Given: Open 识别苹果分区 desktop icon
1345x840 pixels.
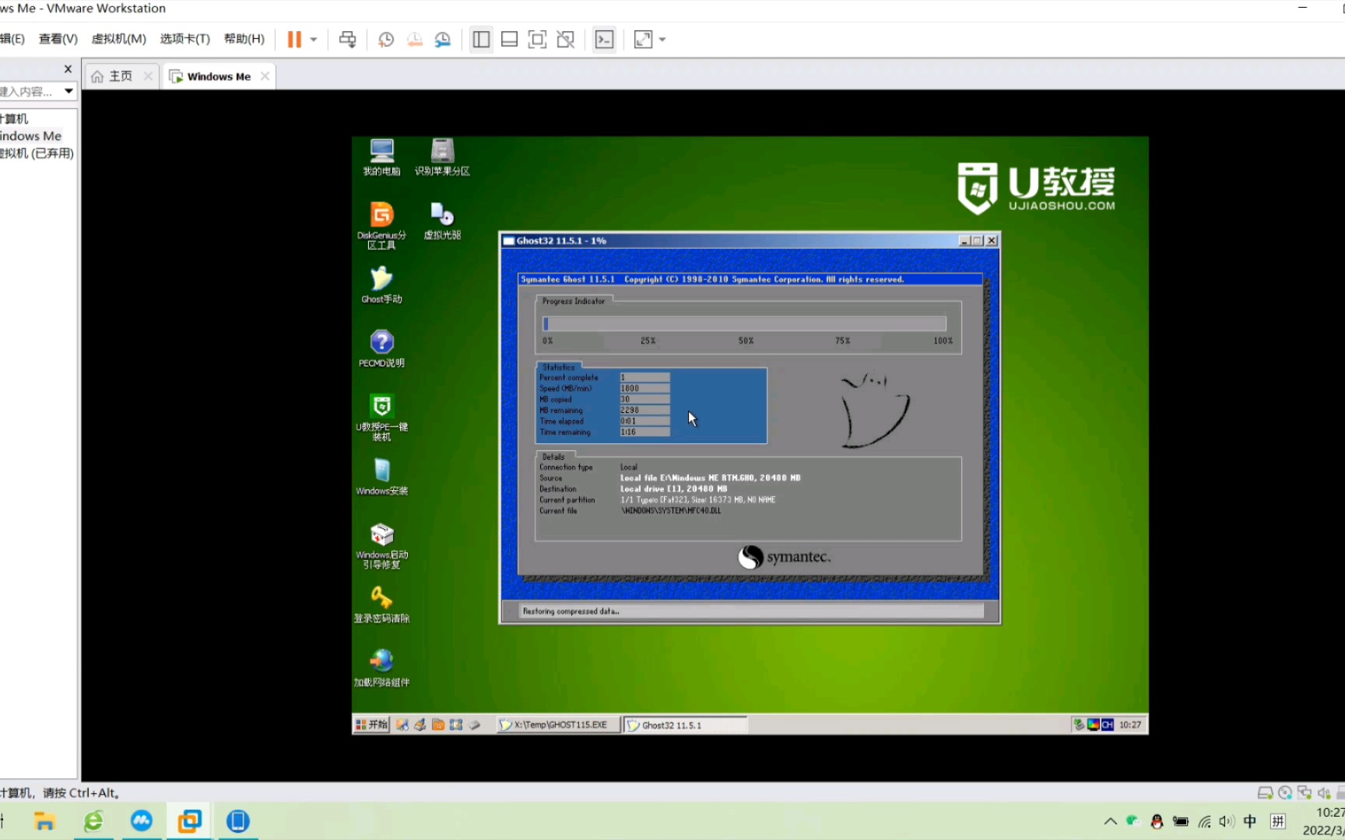Looking at the screenshot, I should [442, 157].
